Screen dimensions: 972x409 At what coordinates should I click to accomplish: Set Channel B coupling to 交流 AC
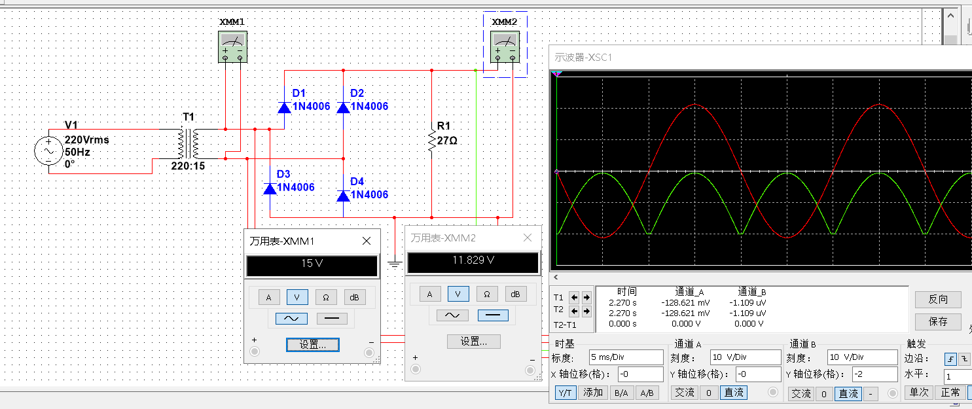(x=802, y=393)
